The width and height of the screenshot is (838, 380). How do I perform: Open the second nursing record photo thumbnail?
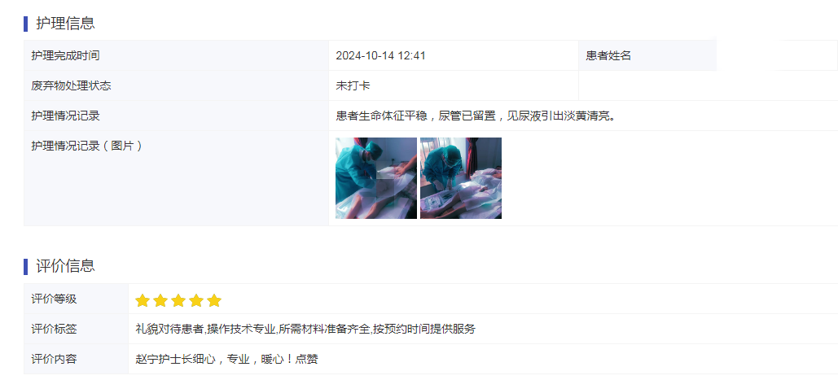pyautogui.click(x=461, y=178)
